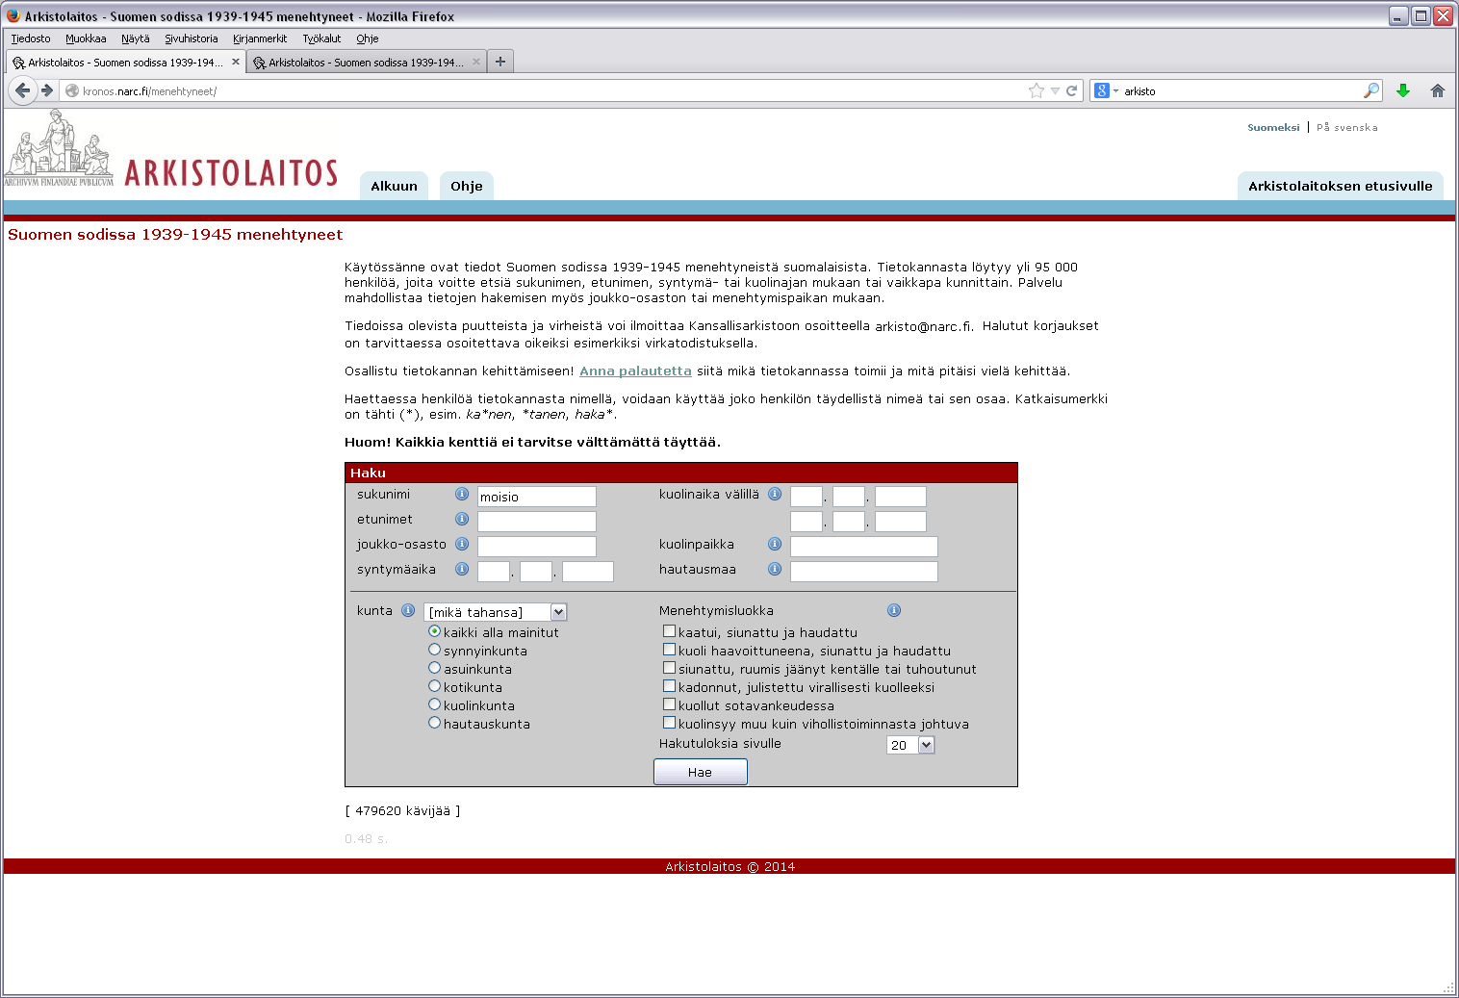Check 'kuolinsyy muu kuin vihollistoiminnasta johtuva'
This screenshot has height=998, width=1459.
[669, 723]
